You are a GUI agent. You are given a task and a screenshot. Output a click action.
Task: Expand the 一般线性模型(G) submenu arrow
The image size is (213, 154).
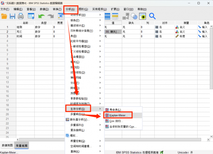tap(100, 46)
